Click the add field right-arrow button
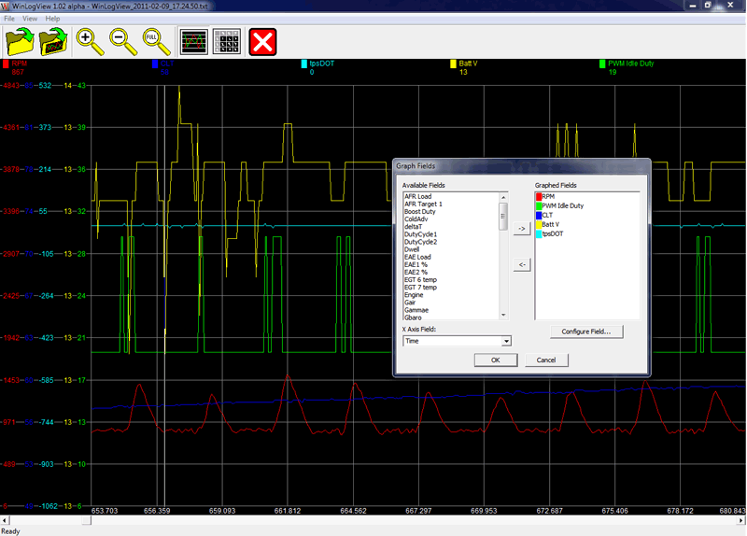This screenshot has width=747, height=536. [x=523, y=227]
